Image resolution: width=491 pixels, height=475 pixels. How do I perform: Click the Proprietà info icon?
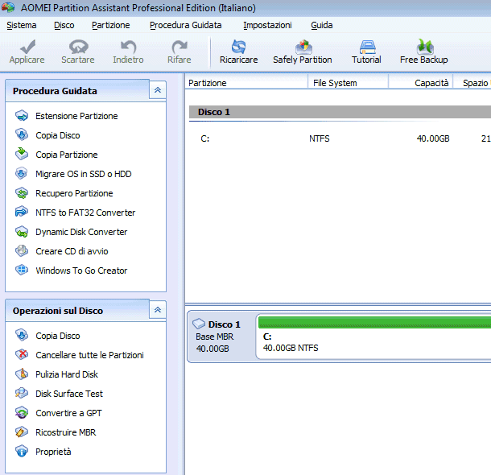click(x=22, y=451)
